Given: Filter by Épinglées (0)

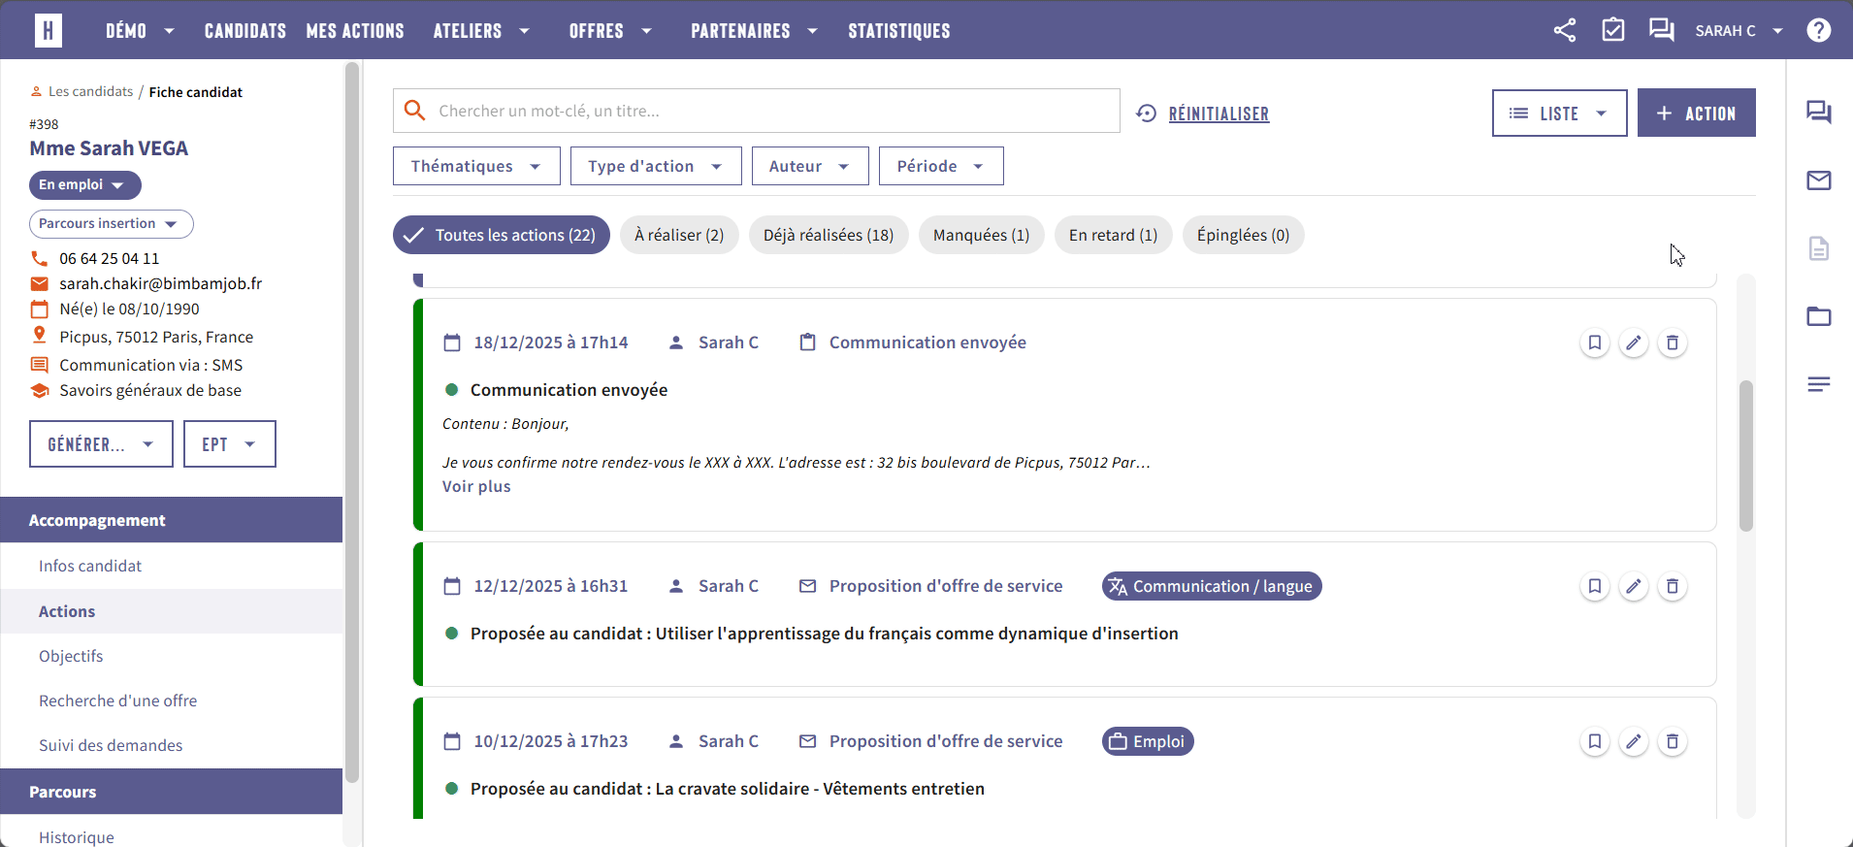Looking at the screenshot, I should pos(1244,235).
